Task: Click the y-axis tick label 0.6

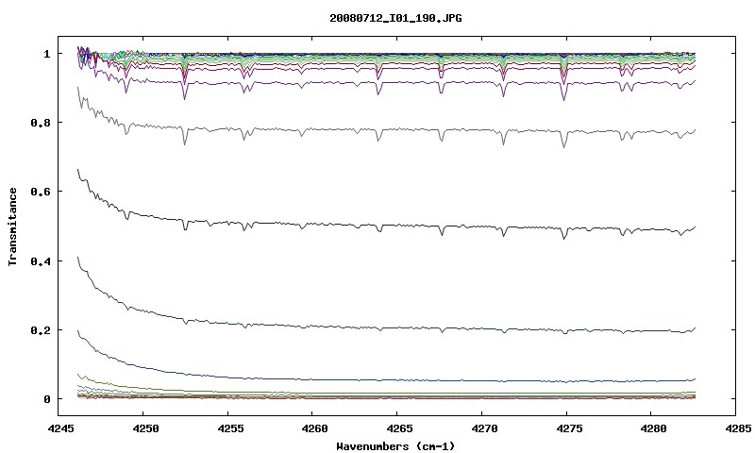Action: [41, 192]
